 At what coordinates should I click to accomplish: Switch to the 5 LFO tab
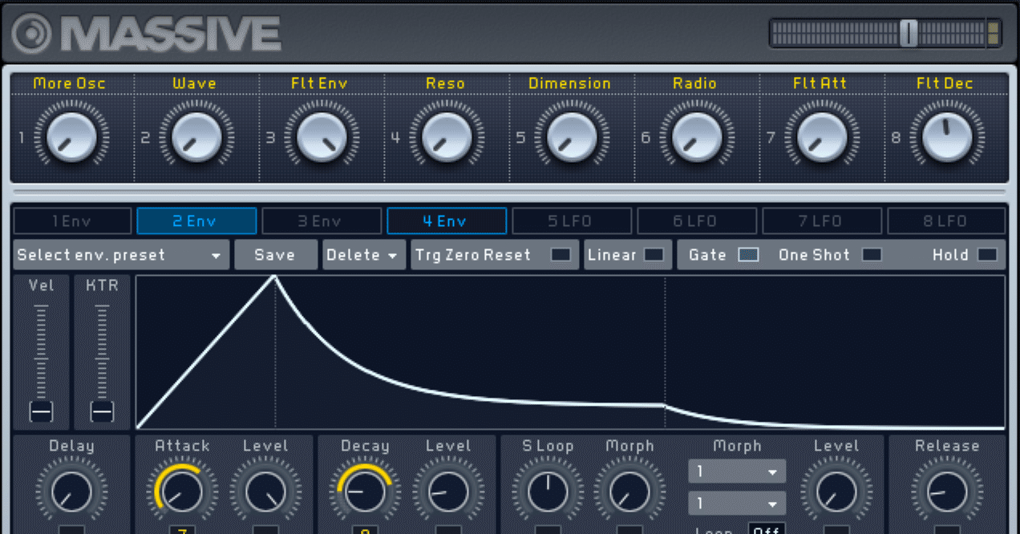(571, 221)
